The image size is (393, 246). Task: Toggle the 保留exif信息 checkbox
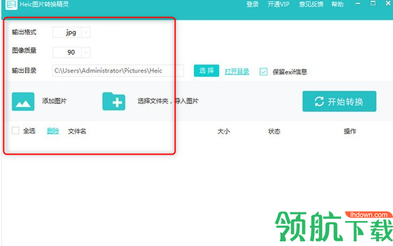pos(264,72)
